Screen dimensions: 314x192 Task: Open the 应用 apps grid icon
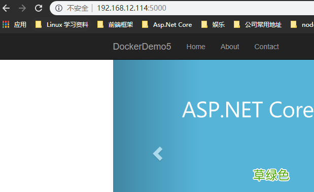click(x=6, y=24)
